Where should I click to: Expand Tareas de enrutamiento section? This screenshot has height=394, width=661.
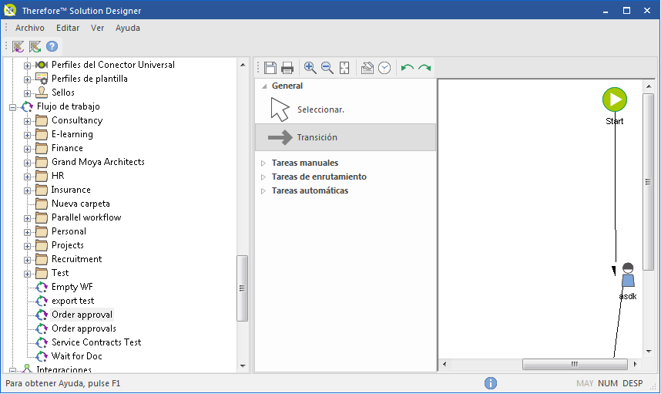pyautogui.click(x=263, y=177)
